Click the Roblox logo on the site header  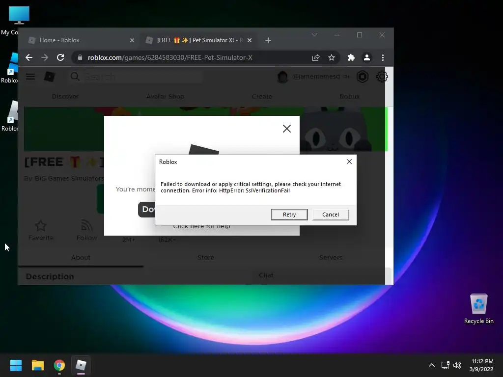50,77
